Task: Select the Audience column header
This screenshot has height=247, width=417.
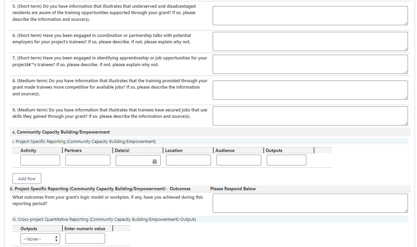Action: 225,150
